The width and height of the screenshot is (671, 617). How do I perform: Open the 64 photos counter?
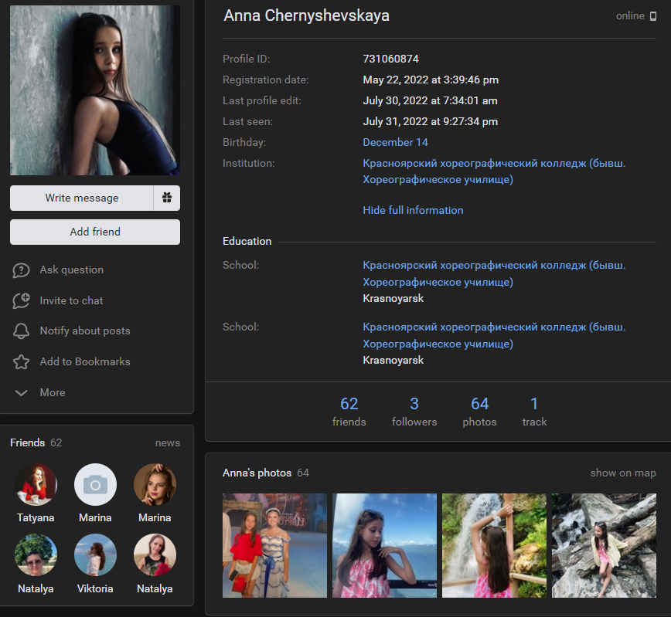479,411
